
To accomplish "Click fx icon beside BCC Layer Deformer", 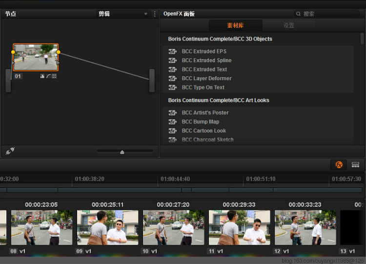I will point(172,78).
